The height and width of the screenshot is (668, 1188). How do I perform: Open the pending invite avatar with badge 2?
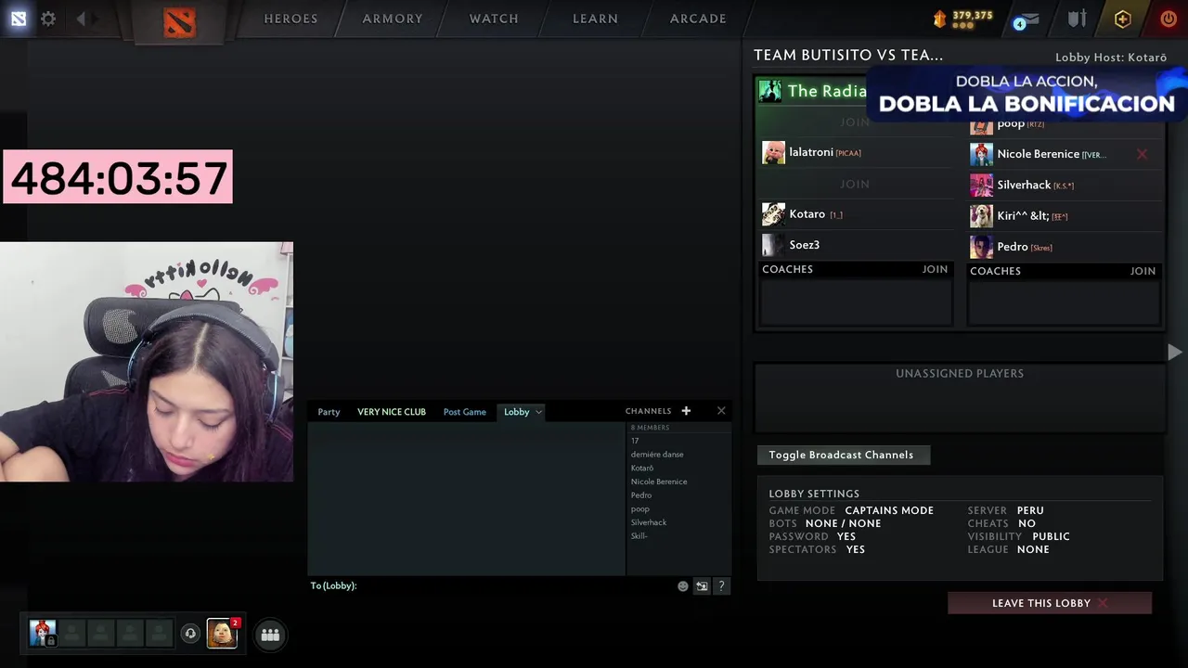(x=222, y=633)
